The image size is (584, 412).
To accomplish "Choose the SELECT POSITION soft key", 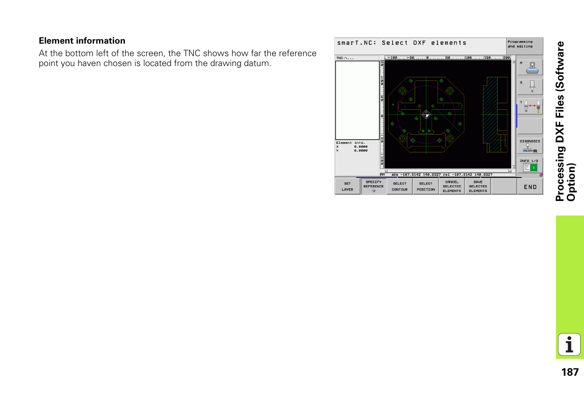I will pos(426,187).
